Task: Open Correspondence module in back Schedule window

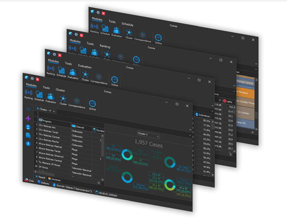Action: click(x=143, y=37)
